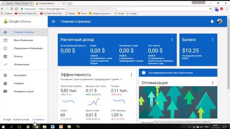Click the My ads icon in sidebar

pyautogui.click(x=5, y=40)
